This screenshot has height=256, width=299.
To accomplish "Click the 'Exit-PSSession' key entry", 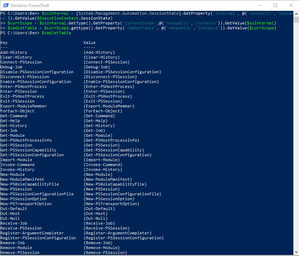I will click(x=17, y=101).
